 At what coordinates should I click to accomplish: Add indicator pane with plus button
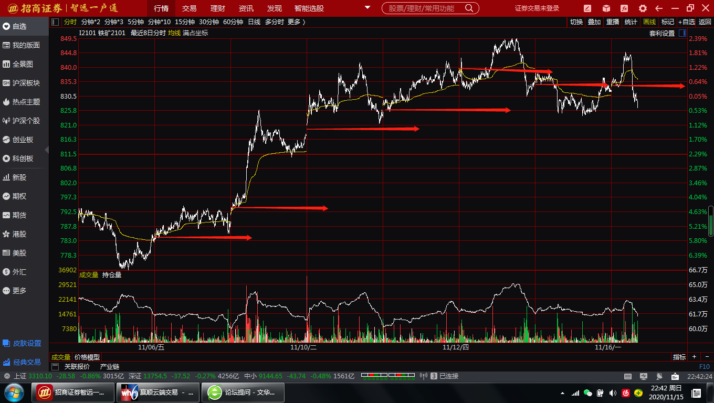pyautogui.click(x=694, y=357)
